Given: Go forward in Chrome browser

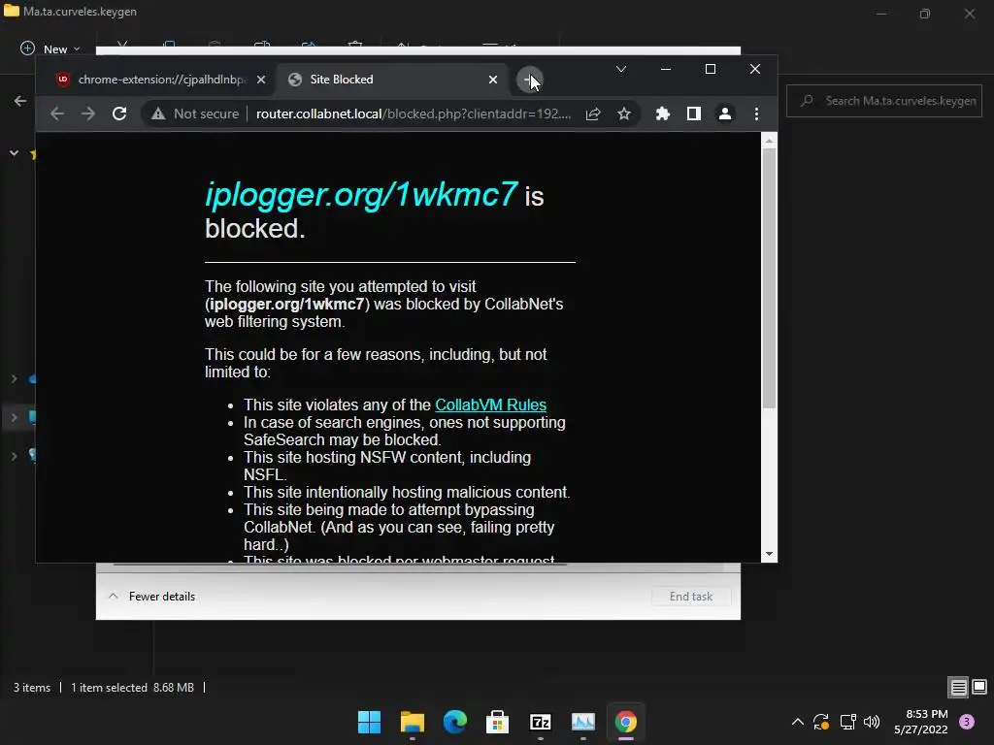Looking at the screenshot, I should point(88,114).
